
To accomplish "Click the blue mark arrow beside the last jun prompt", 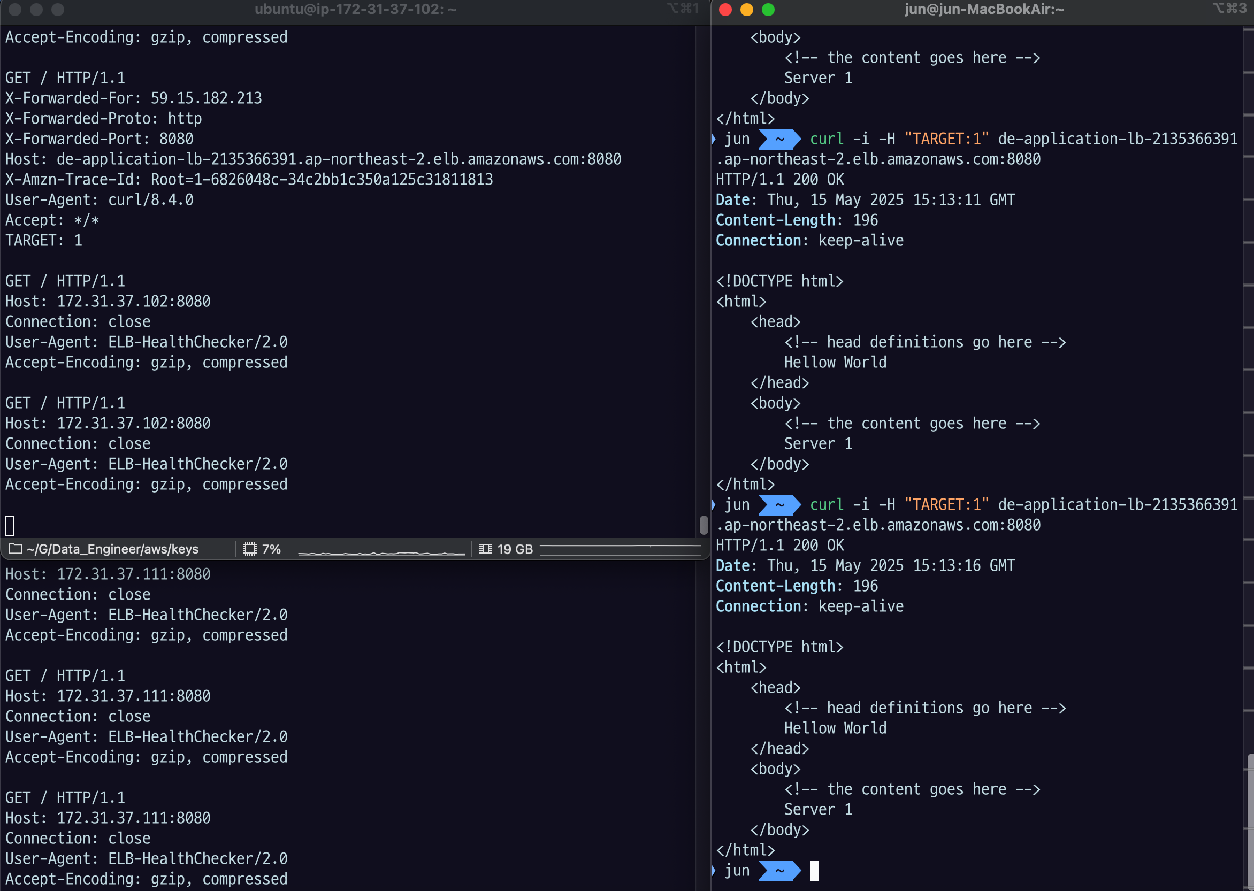I will 714,871.
